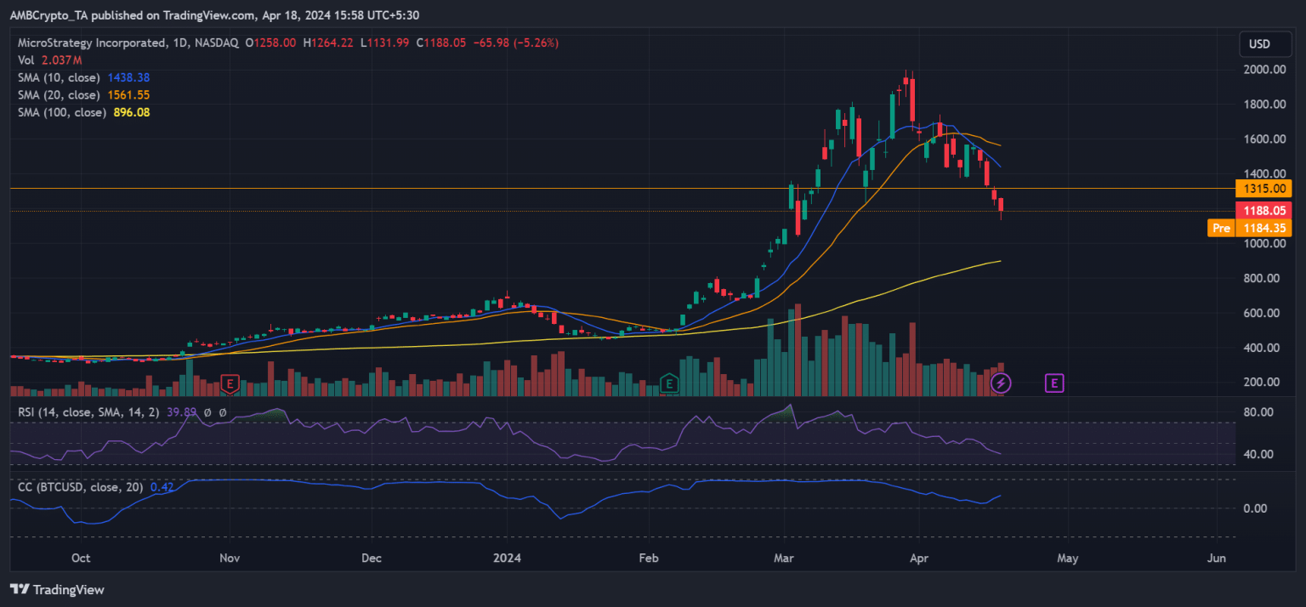The width and height of the screenshot is (1306, 607).
Task: Click the price change -65.98 (-5.26%) value
Action: [516, 43]
